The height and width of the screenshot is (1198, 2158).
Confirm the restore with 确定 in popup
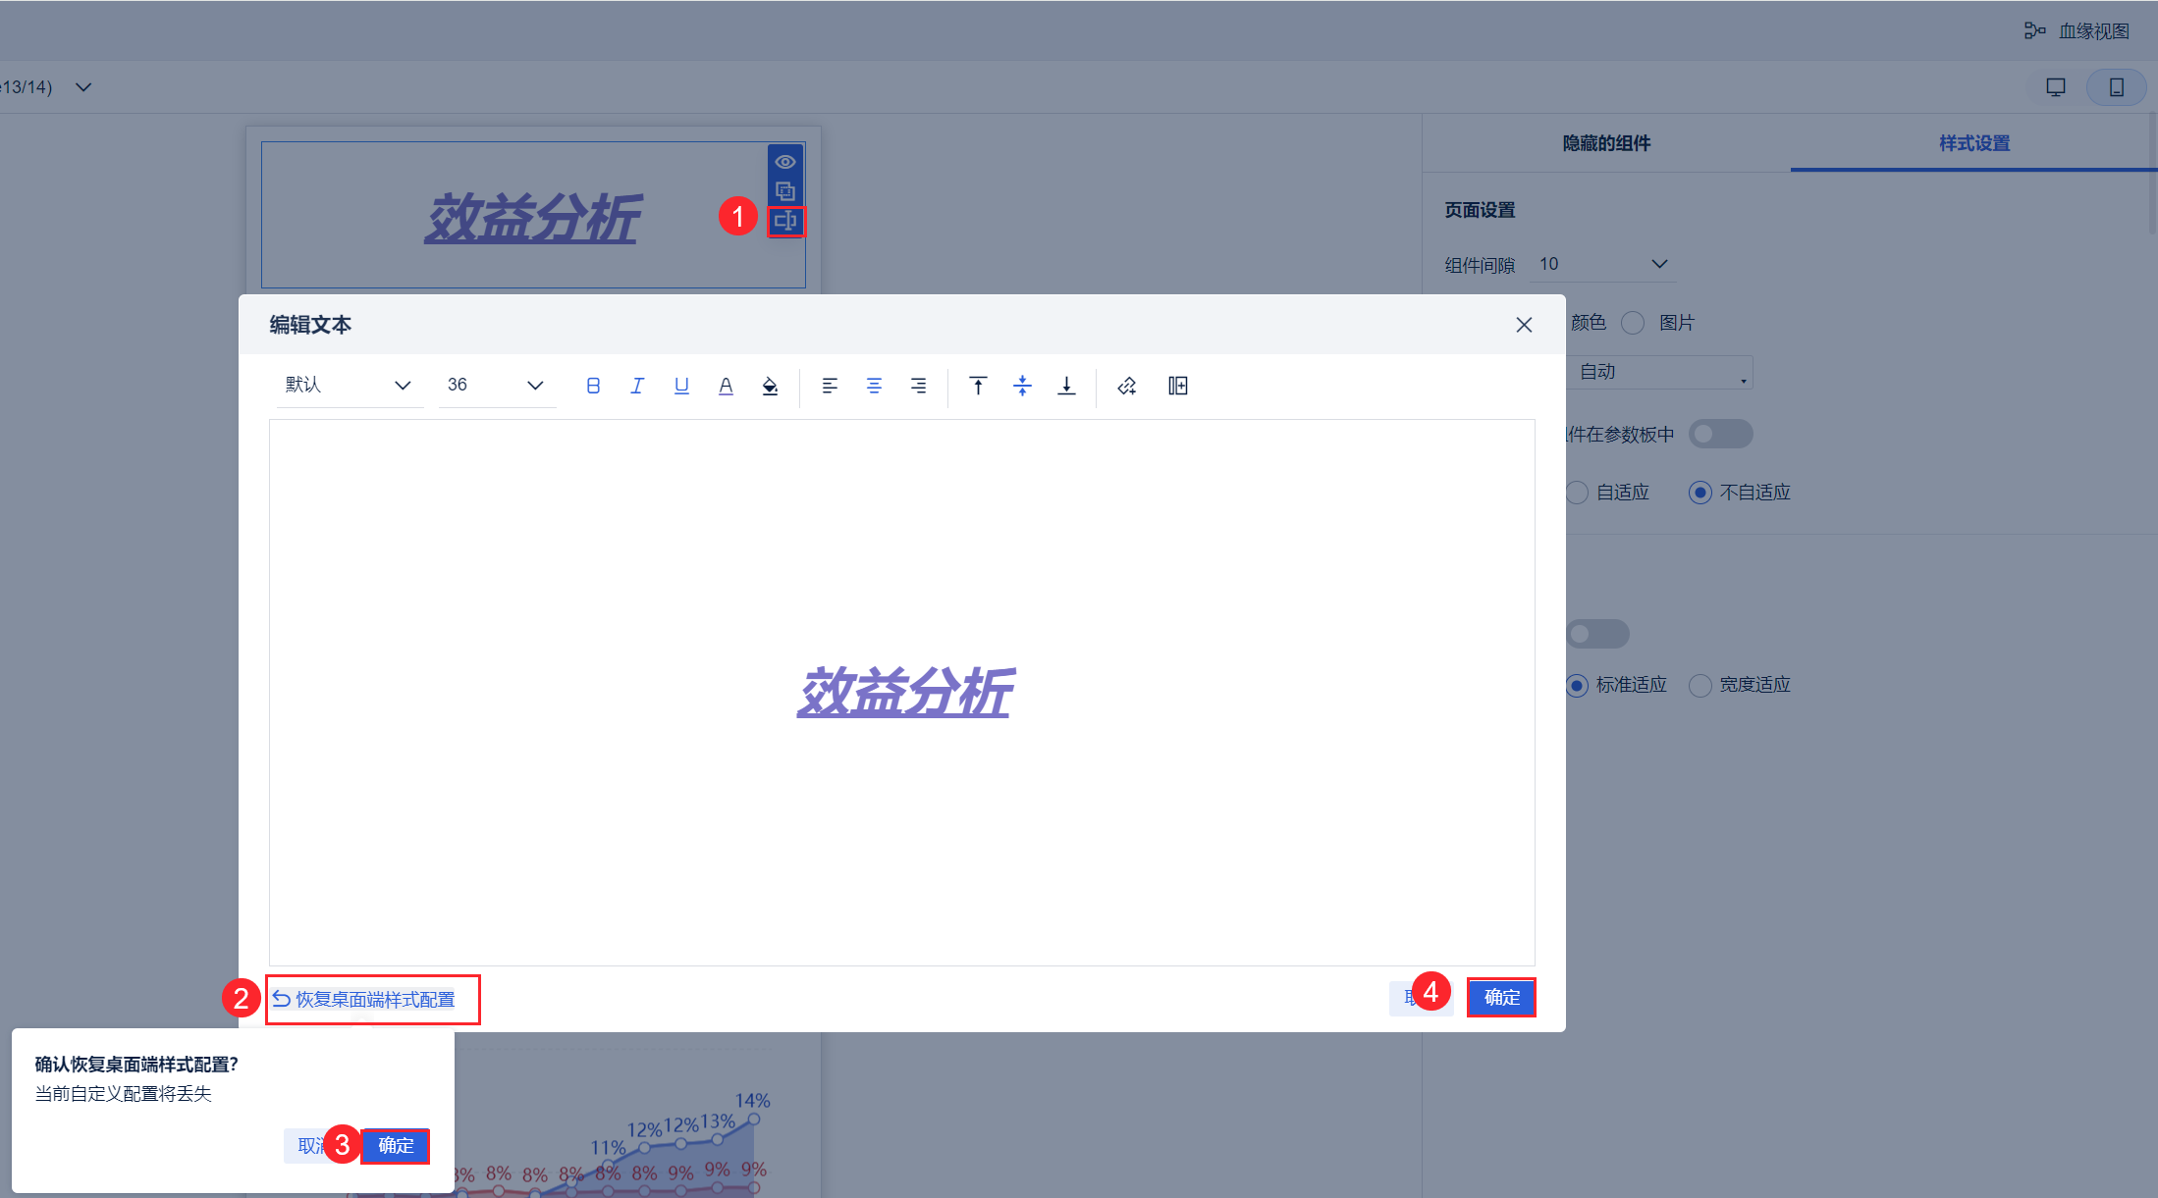pos(396,1145)
